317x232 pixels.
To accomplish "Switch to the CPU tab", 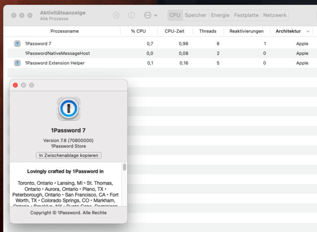I will (175, 15).
